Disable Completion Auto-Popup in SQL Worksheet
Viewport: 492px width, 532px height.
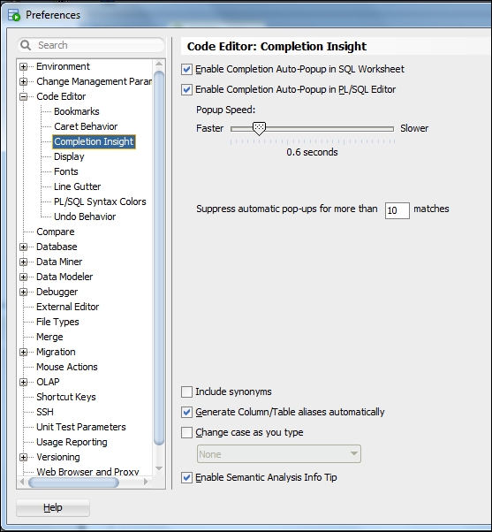186,69
